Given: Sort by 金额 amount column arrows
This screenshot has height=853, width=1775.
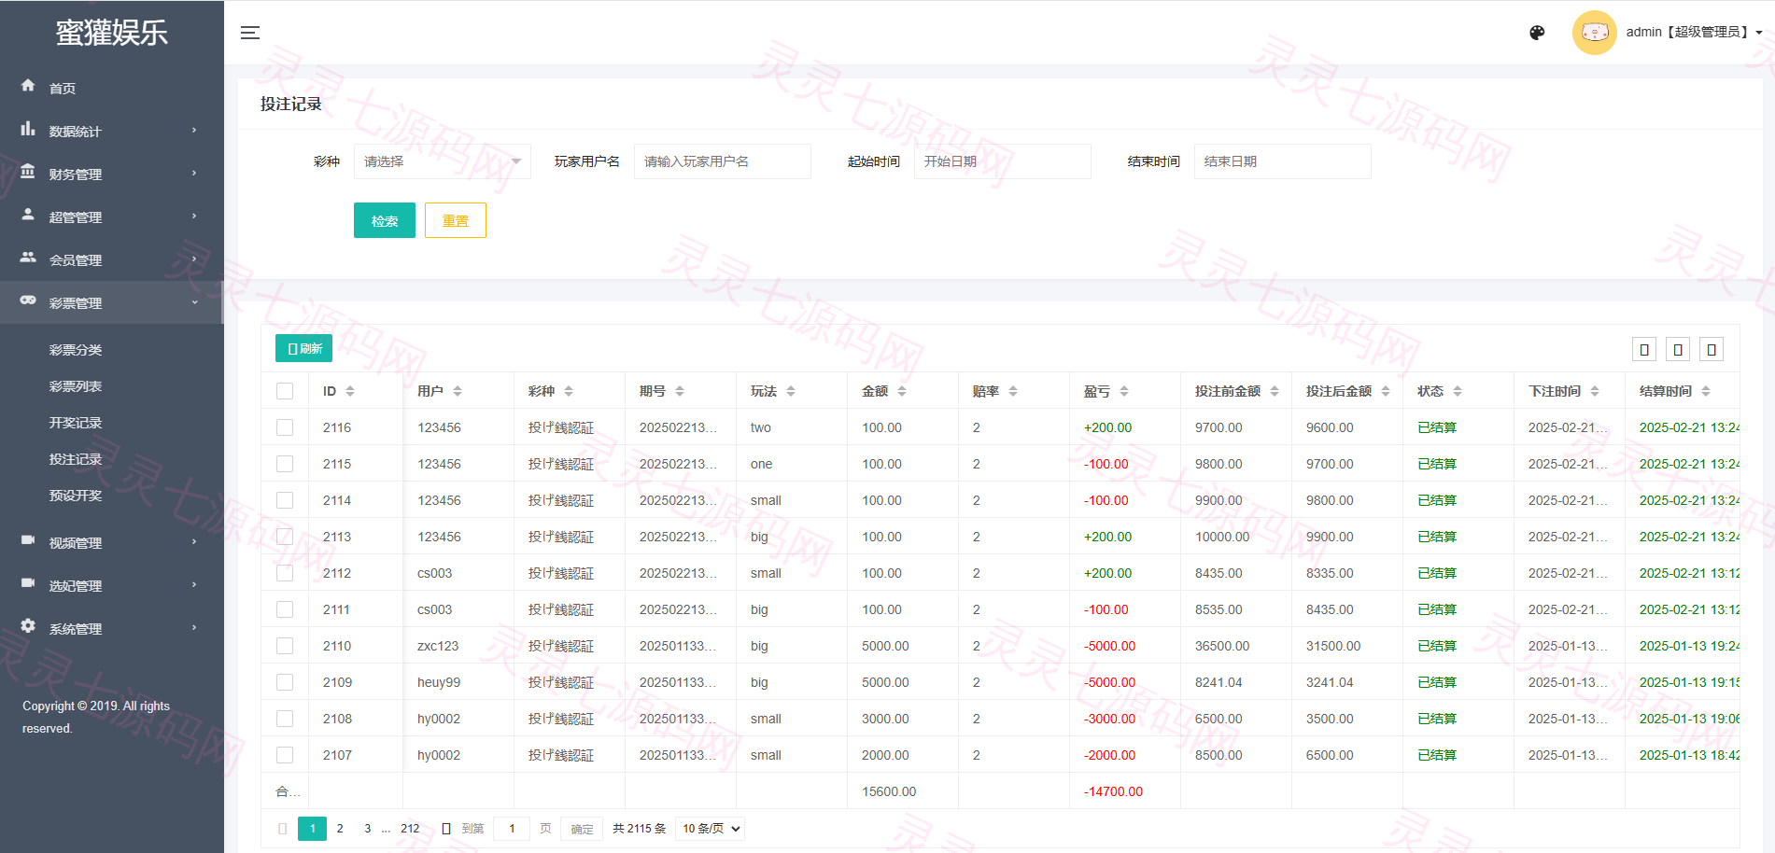Looking at the screenshot, I should click(902, 391).
